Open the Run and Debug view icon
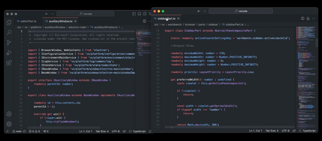Screen dimensions: 322x141 [9, 53]
